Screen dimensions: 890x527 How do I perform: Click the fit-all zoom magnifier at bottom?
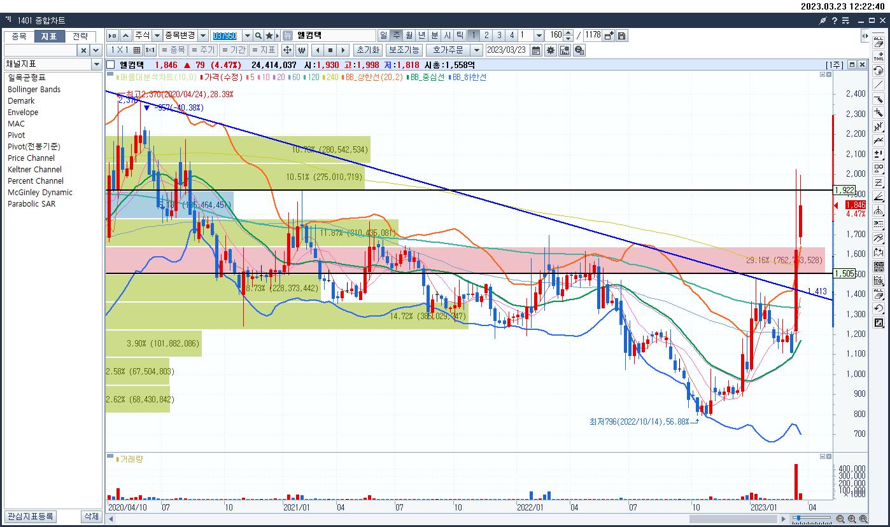click(863, 519)
